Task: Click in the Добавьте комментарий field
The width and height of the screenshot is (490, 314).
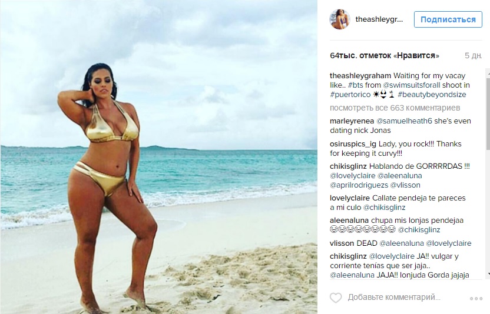Action: click(394, 297)
